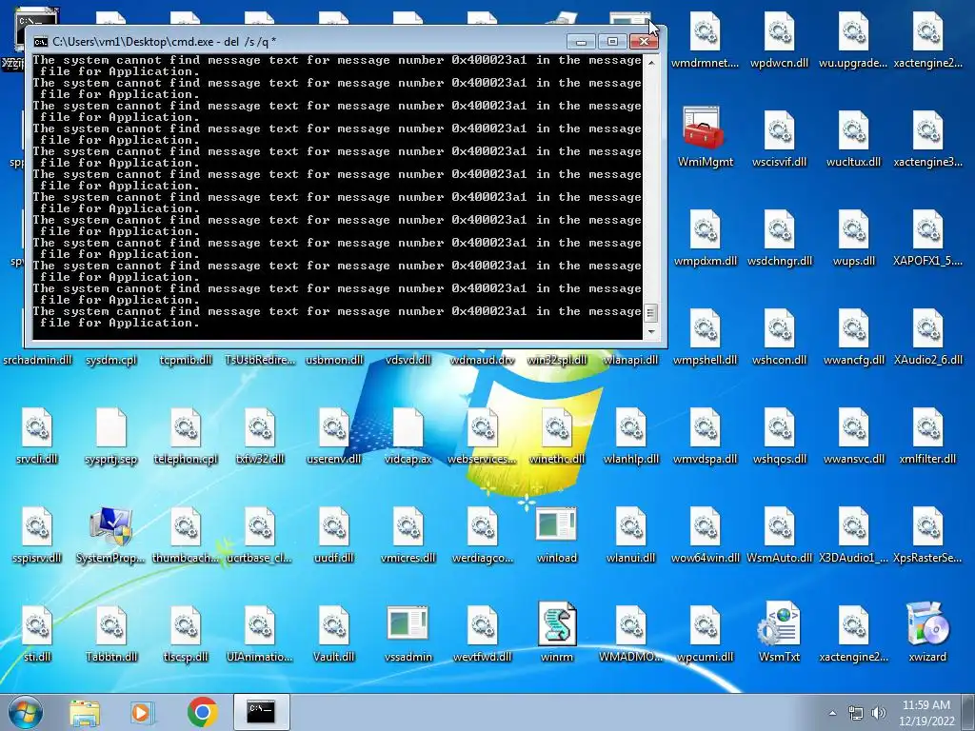Select the WmiMgmt toolbox icon
The width and height of the screenshot is (975, 731).
tap(706, 128)
